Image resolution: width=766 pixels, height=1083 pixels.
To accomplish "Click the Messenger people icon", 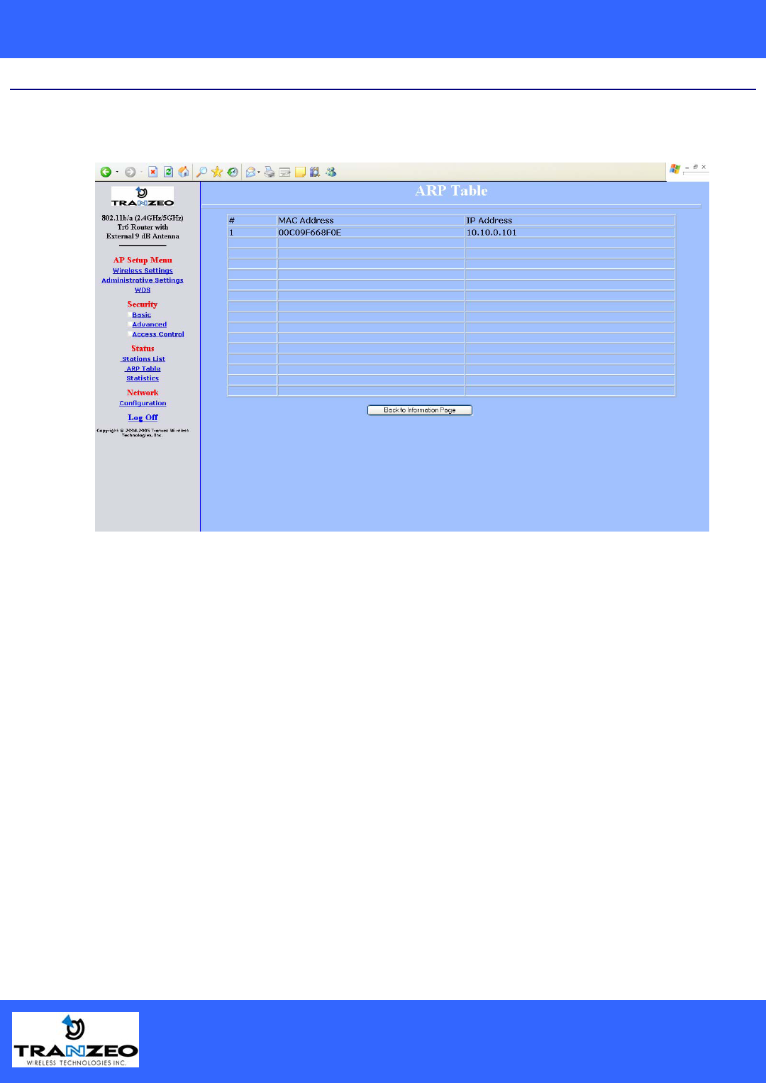I will 331,172.
